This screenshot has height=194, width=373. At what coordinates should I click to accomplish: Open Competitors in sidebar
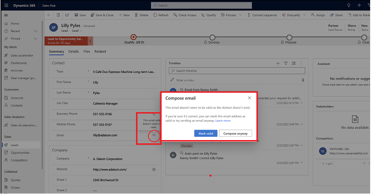[x=19, y=160]
